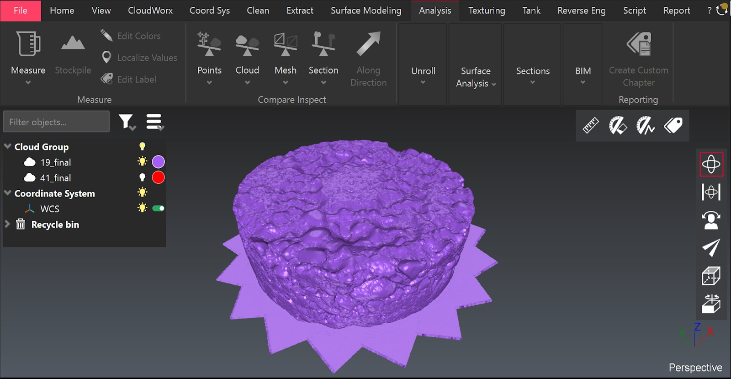Select the compass polyline tool icon
The image size is (731, 379).
click(x=646, y=125)
